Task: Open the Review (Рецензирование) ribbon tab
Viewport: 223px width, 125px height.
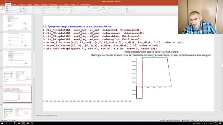Action: (53, 4)
